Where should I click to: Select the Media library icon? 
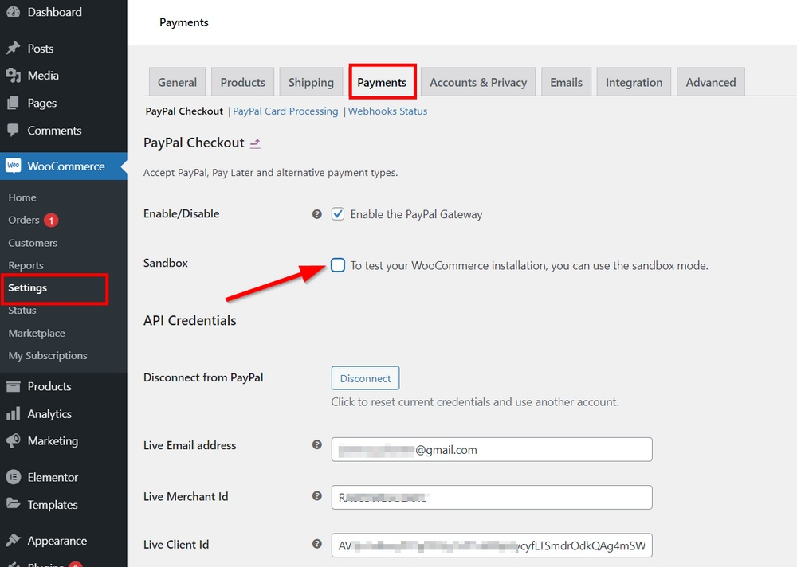[x=14, y=75]
